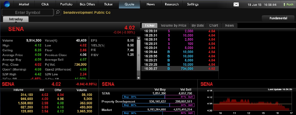Click the bid price 3.98 cell
The image size is (296, 115).
[x=45, y=103]
